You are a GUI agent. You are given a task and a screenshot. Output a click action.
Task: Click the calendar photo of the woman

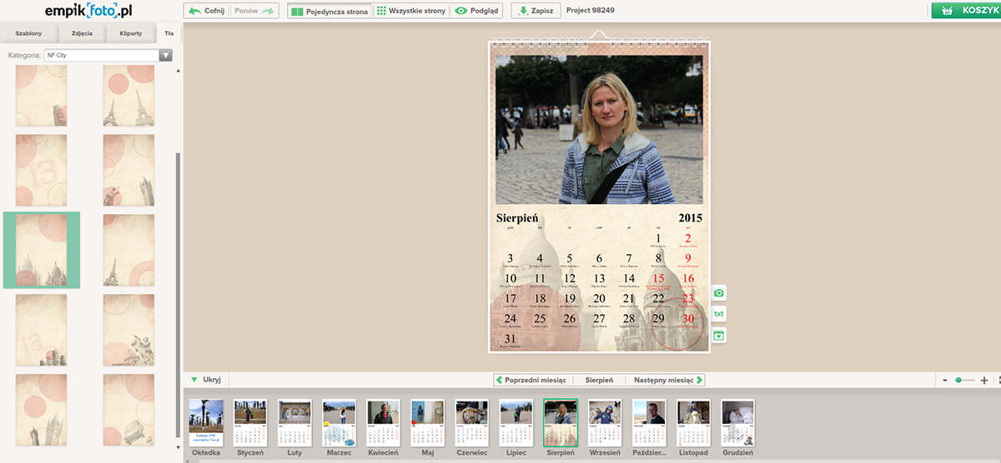tap(598, 129)
